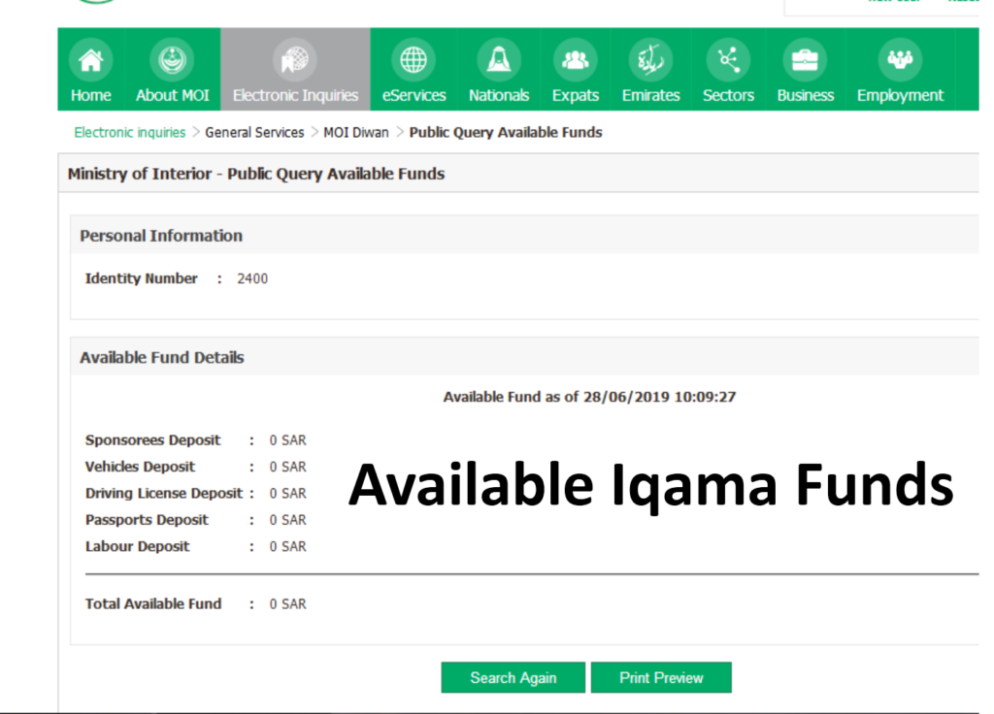Click the Total Available Fund label
The image size is (994, 714).
pos(153,604)
